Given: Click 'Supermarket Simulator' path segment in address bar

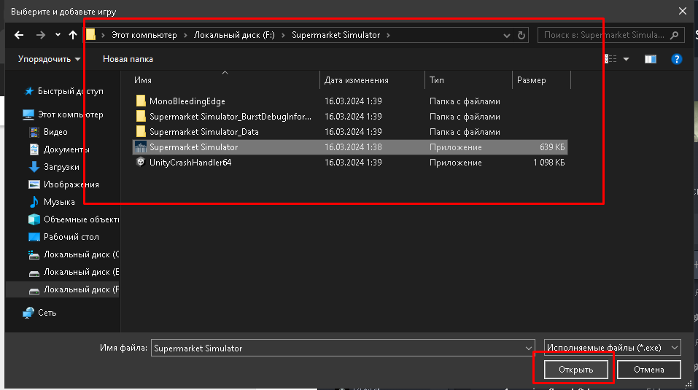Looking at the screenshot, I should (x=336, y=35).
